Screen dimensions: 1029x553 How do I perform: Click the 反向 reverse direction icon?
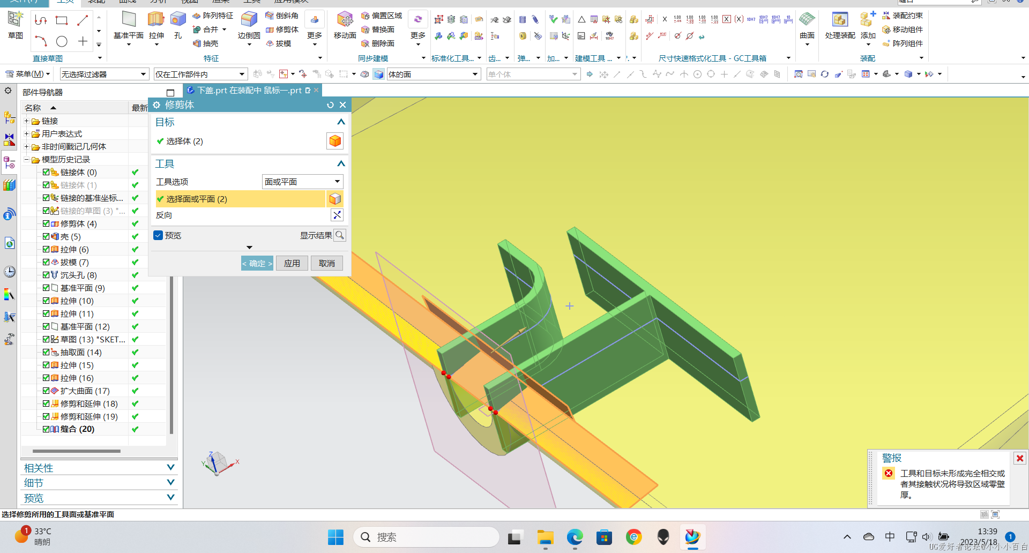pyautogui.click(x=337, y=215)
